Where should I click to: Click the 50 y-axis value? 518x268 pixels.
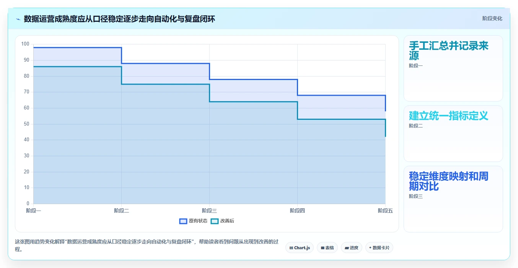26,124
